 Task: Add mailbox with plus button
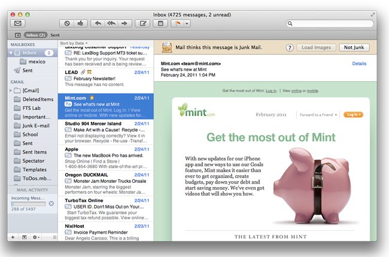pyautogui.click(x=13, y=237)
